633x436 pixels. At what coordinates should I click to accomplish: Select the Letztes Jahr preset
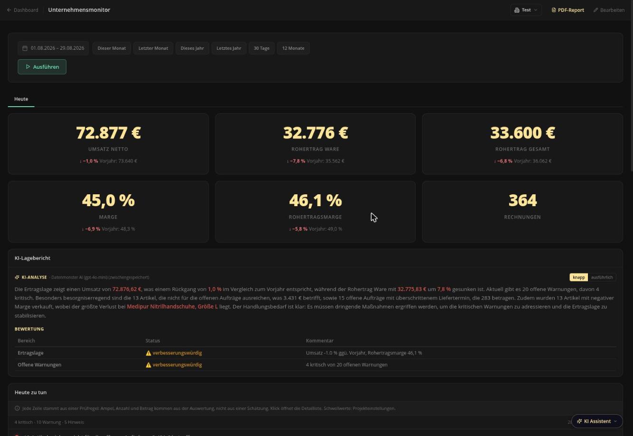pos(229,48)
